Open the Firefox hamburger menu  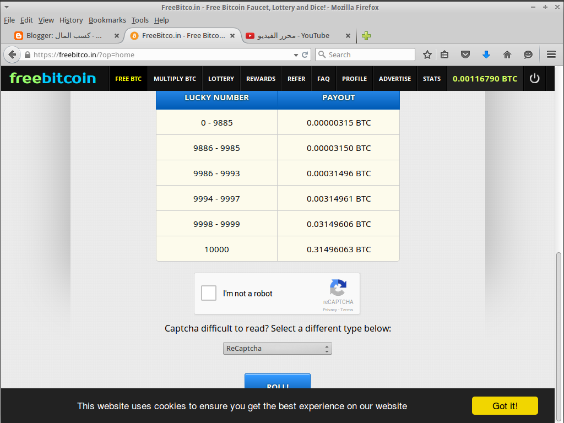[551, 55]
